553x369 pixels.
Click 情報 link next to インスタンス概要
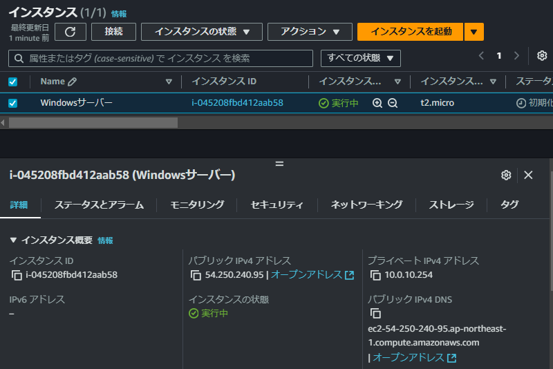tap(105, 240)
